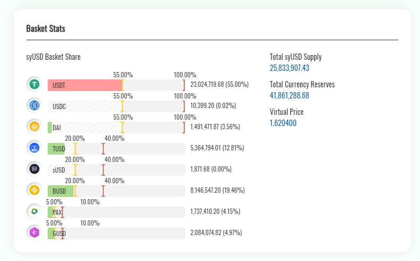This screenshot has width=420, height=261.
Task: Click the Virtual Price value 1.620400
Action: click(x=283, y=123)
